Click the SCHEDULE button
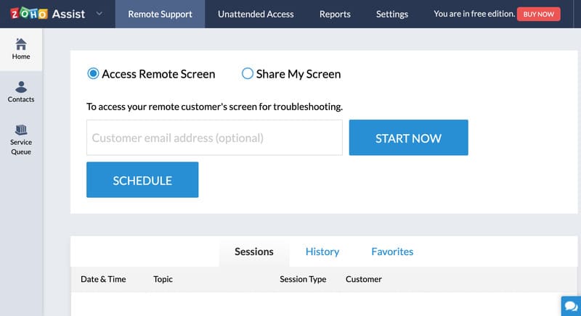This screenshot has height=316, width=581. point(142,180)
